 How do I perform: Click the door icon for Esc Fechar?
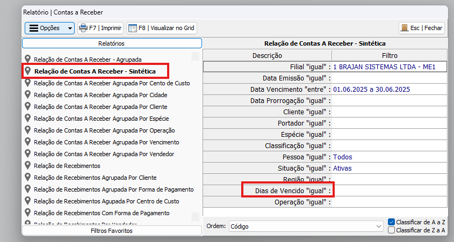pos(405,28)
